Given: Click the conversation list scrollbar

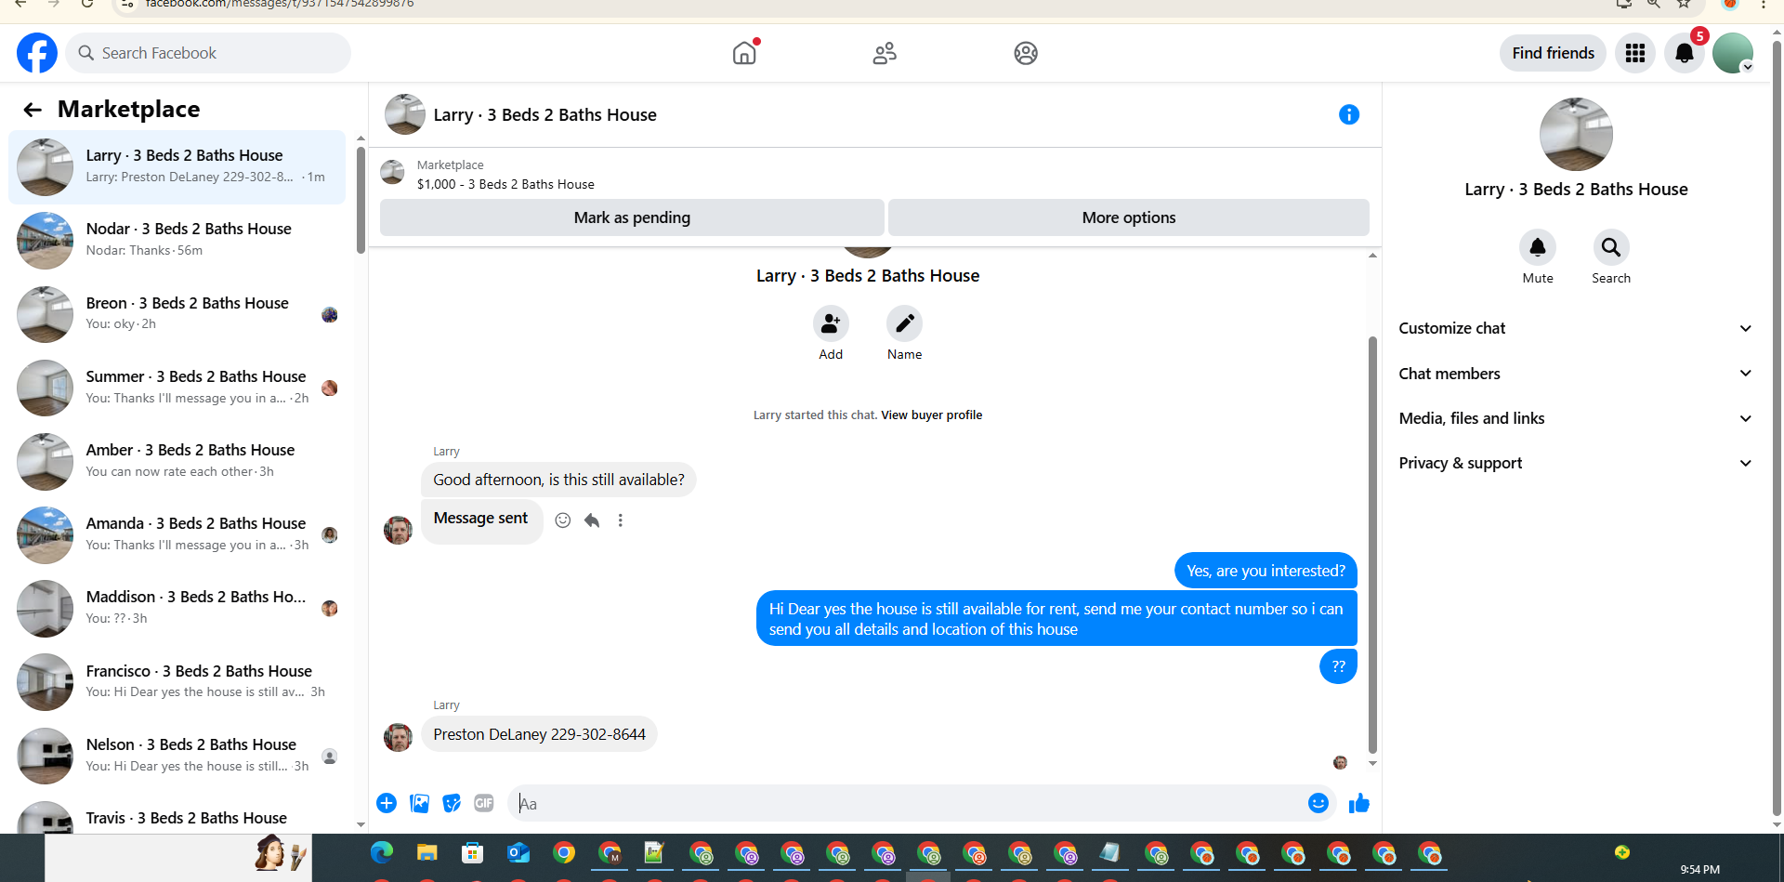Looking at the screenshot, I should click(x=361, y=198).
